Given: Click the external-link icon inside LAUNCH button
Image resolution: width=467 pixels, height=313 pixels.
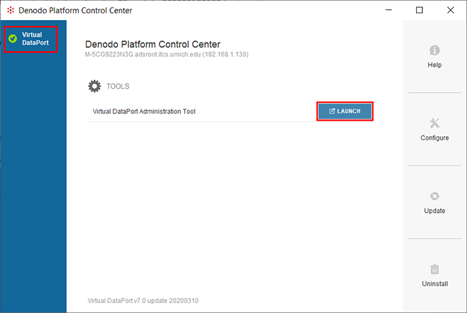Looking at the screenshot, I should point(332,111).
